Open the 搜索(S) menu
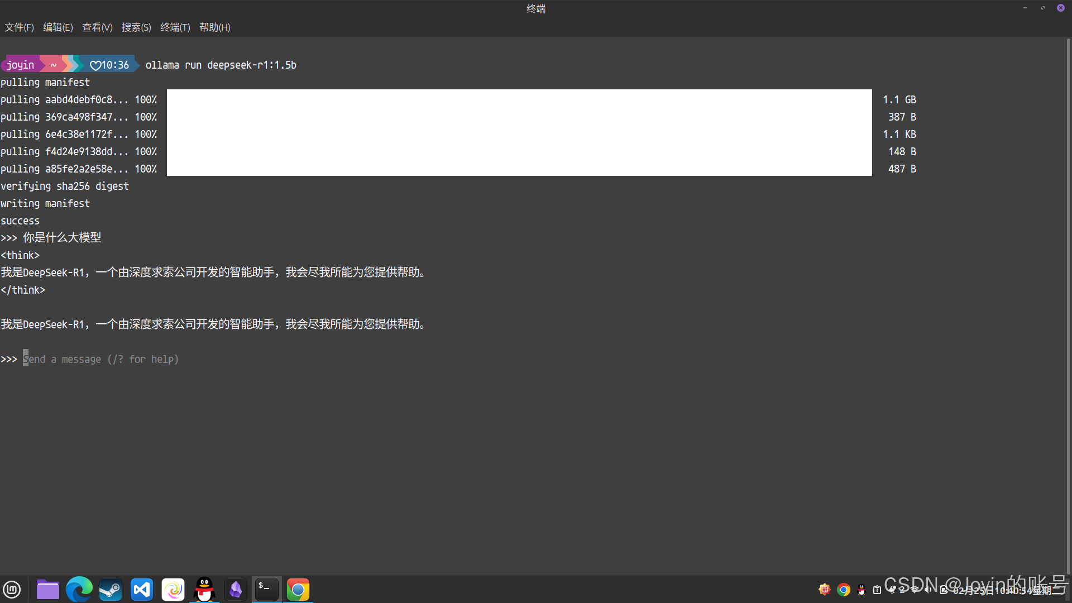Image resolution: width=1072 pixels, height=603 pixels. tap(137, 27)
